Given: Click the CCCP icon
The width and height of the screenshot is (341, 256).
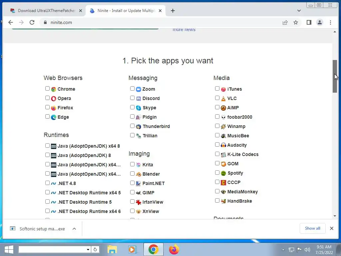Looking at the screenshot, I should pyautogui.click(x=223, y=183).
